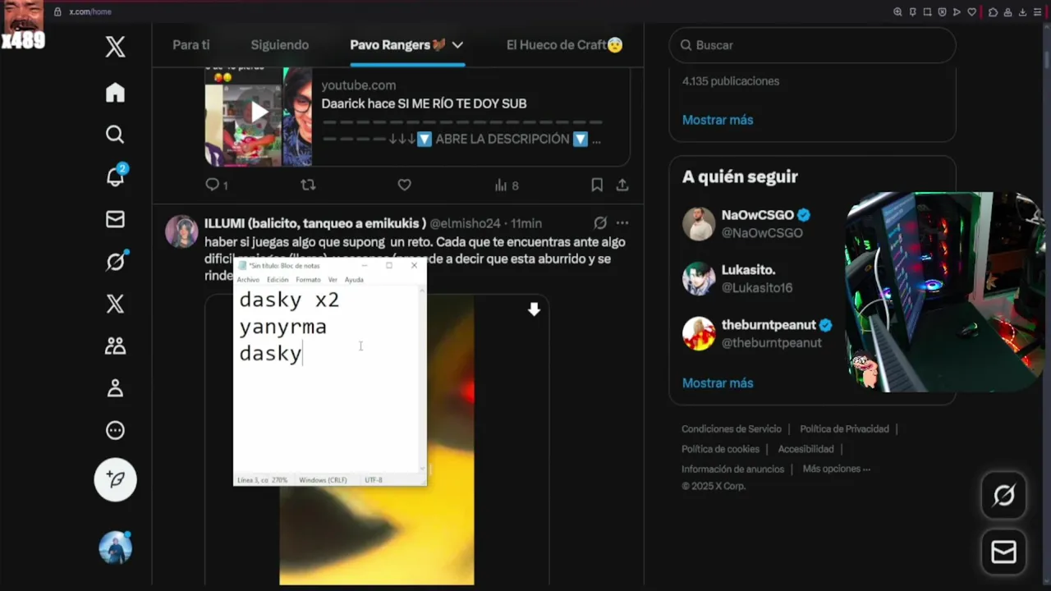Open browser hamburger menu icon
The width and height of the screenshot is (1051, 591).
(1039, 11)
